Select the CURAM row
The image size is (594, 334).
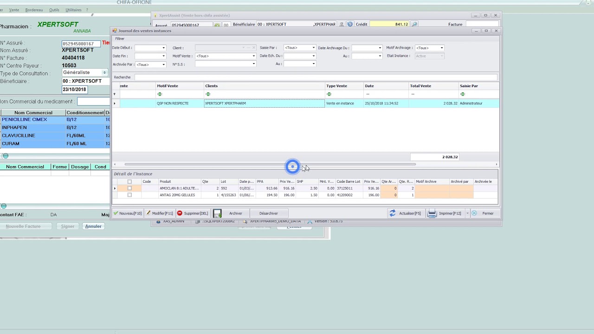tap(55, 144)
